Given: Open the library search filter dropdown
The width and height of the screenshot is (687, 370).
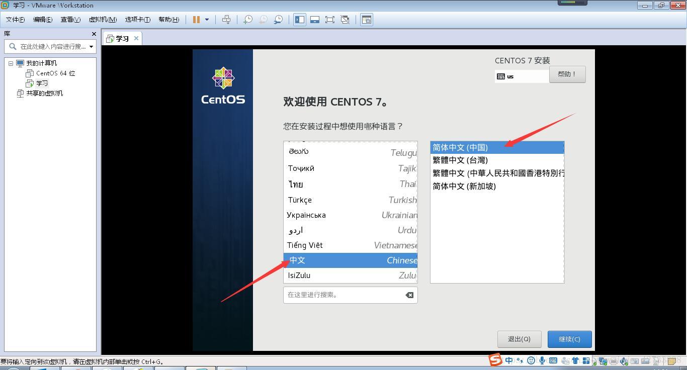Looking at the screenshot, I should (91, 46).
